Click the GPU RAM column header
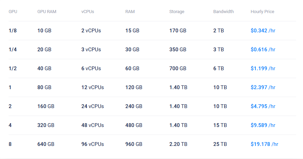The width and height of the screenshot is (303, 159). pos(47,12)
